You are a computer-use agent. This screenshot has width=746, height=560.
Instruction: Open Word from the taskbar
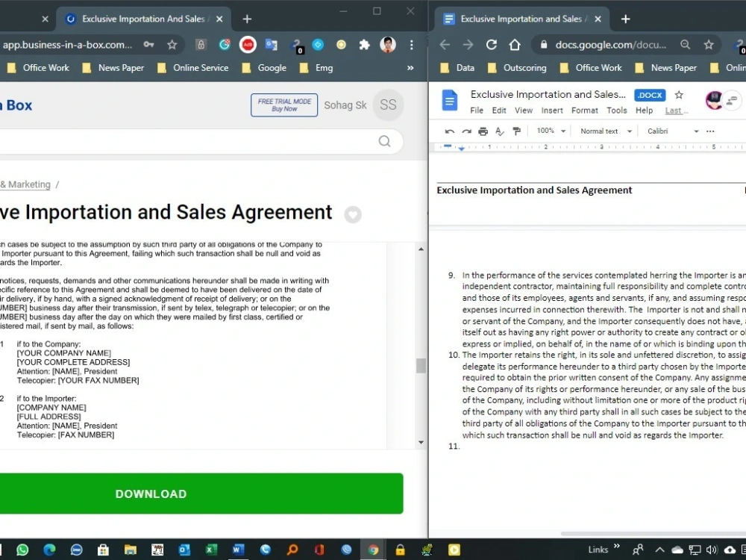[238, 550]
